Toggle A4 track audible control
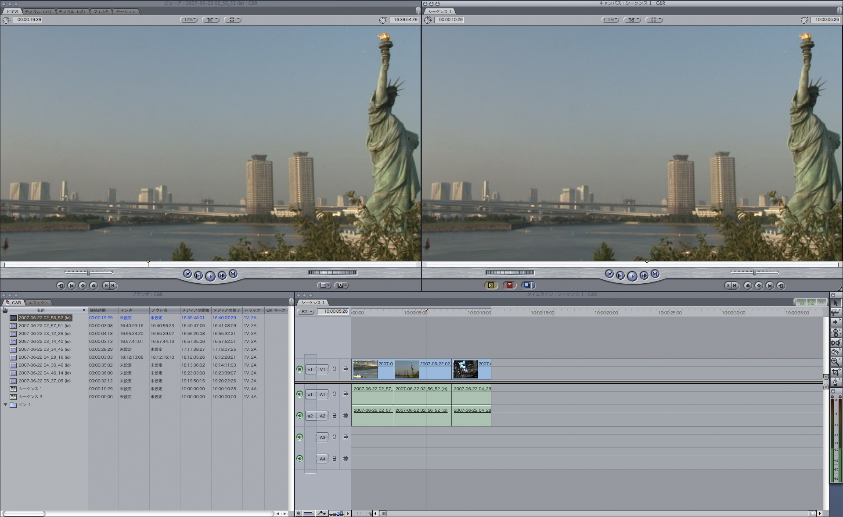 300,458
